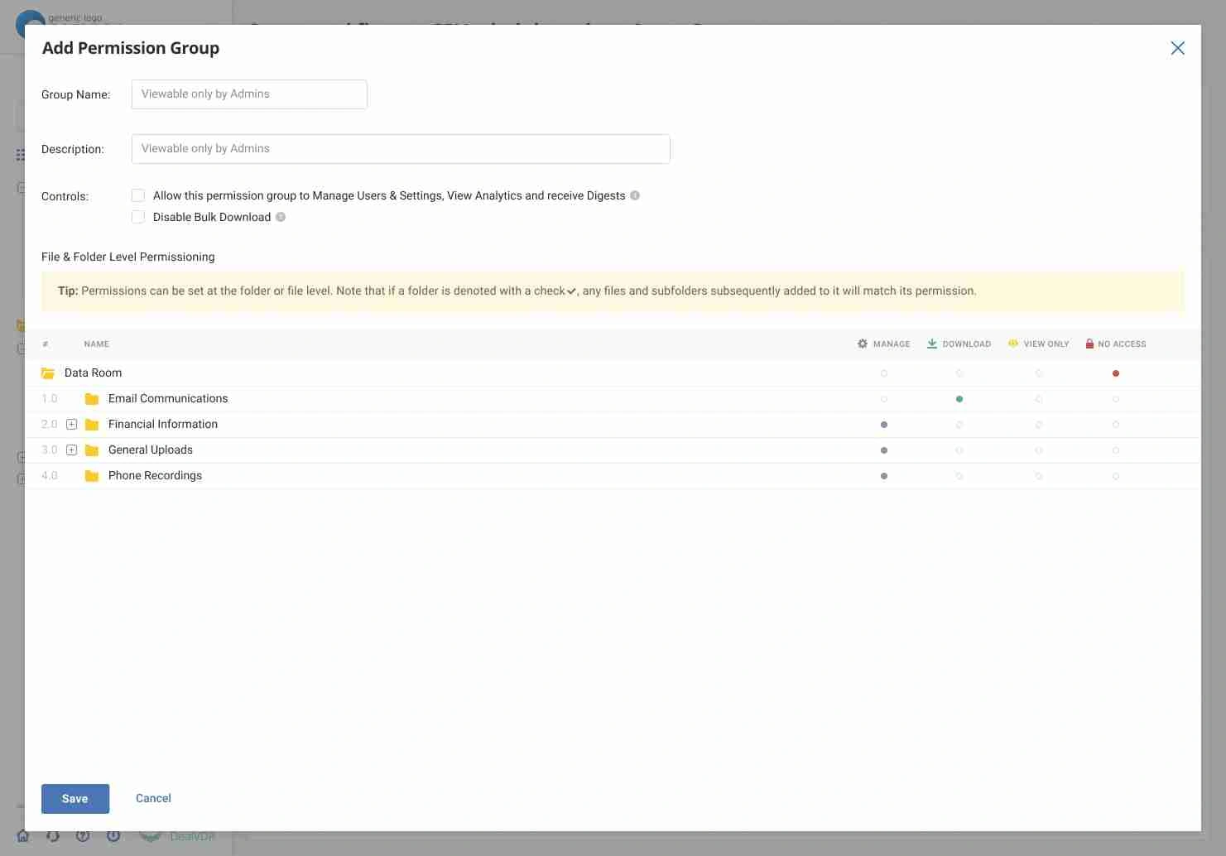Click the Cancel link
This screenshot has width=1226, height=856.
(x=153, y=798)
